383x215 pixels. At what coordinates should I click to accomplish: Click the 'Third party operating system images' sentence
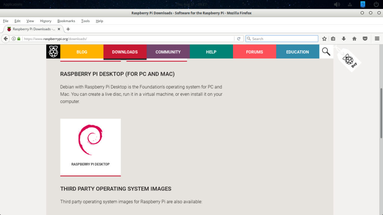[x=131, y=202]
